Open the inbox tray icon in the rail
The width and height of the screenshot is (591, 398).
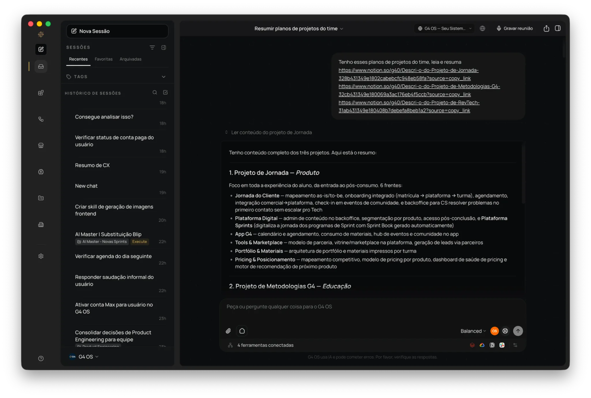tap(41, 66)
